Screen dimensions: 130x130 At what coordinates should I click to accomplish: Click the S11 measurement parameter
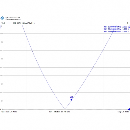click(14, 23)
